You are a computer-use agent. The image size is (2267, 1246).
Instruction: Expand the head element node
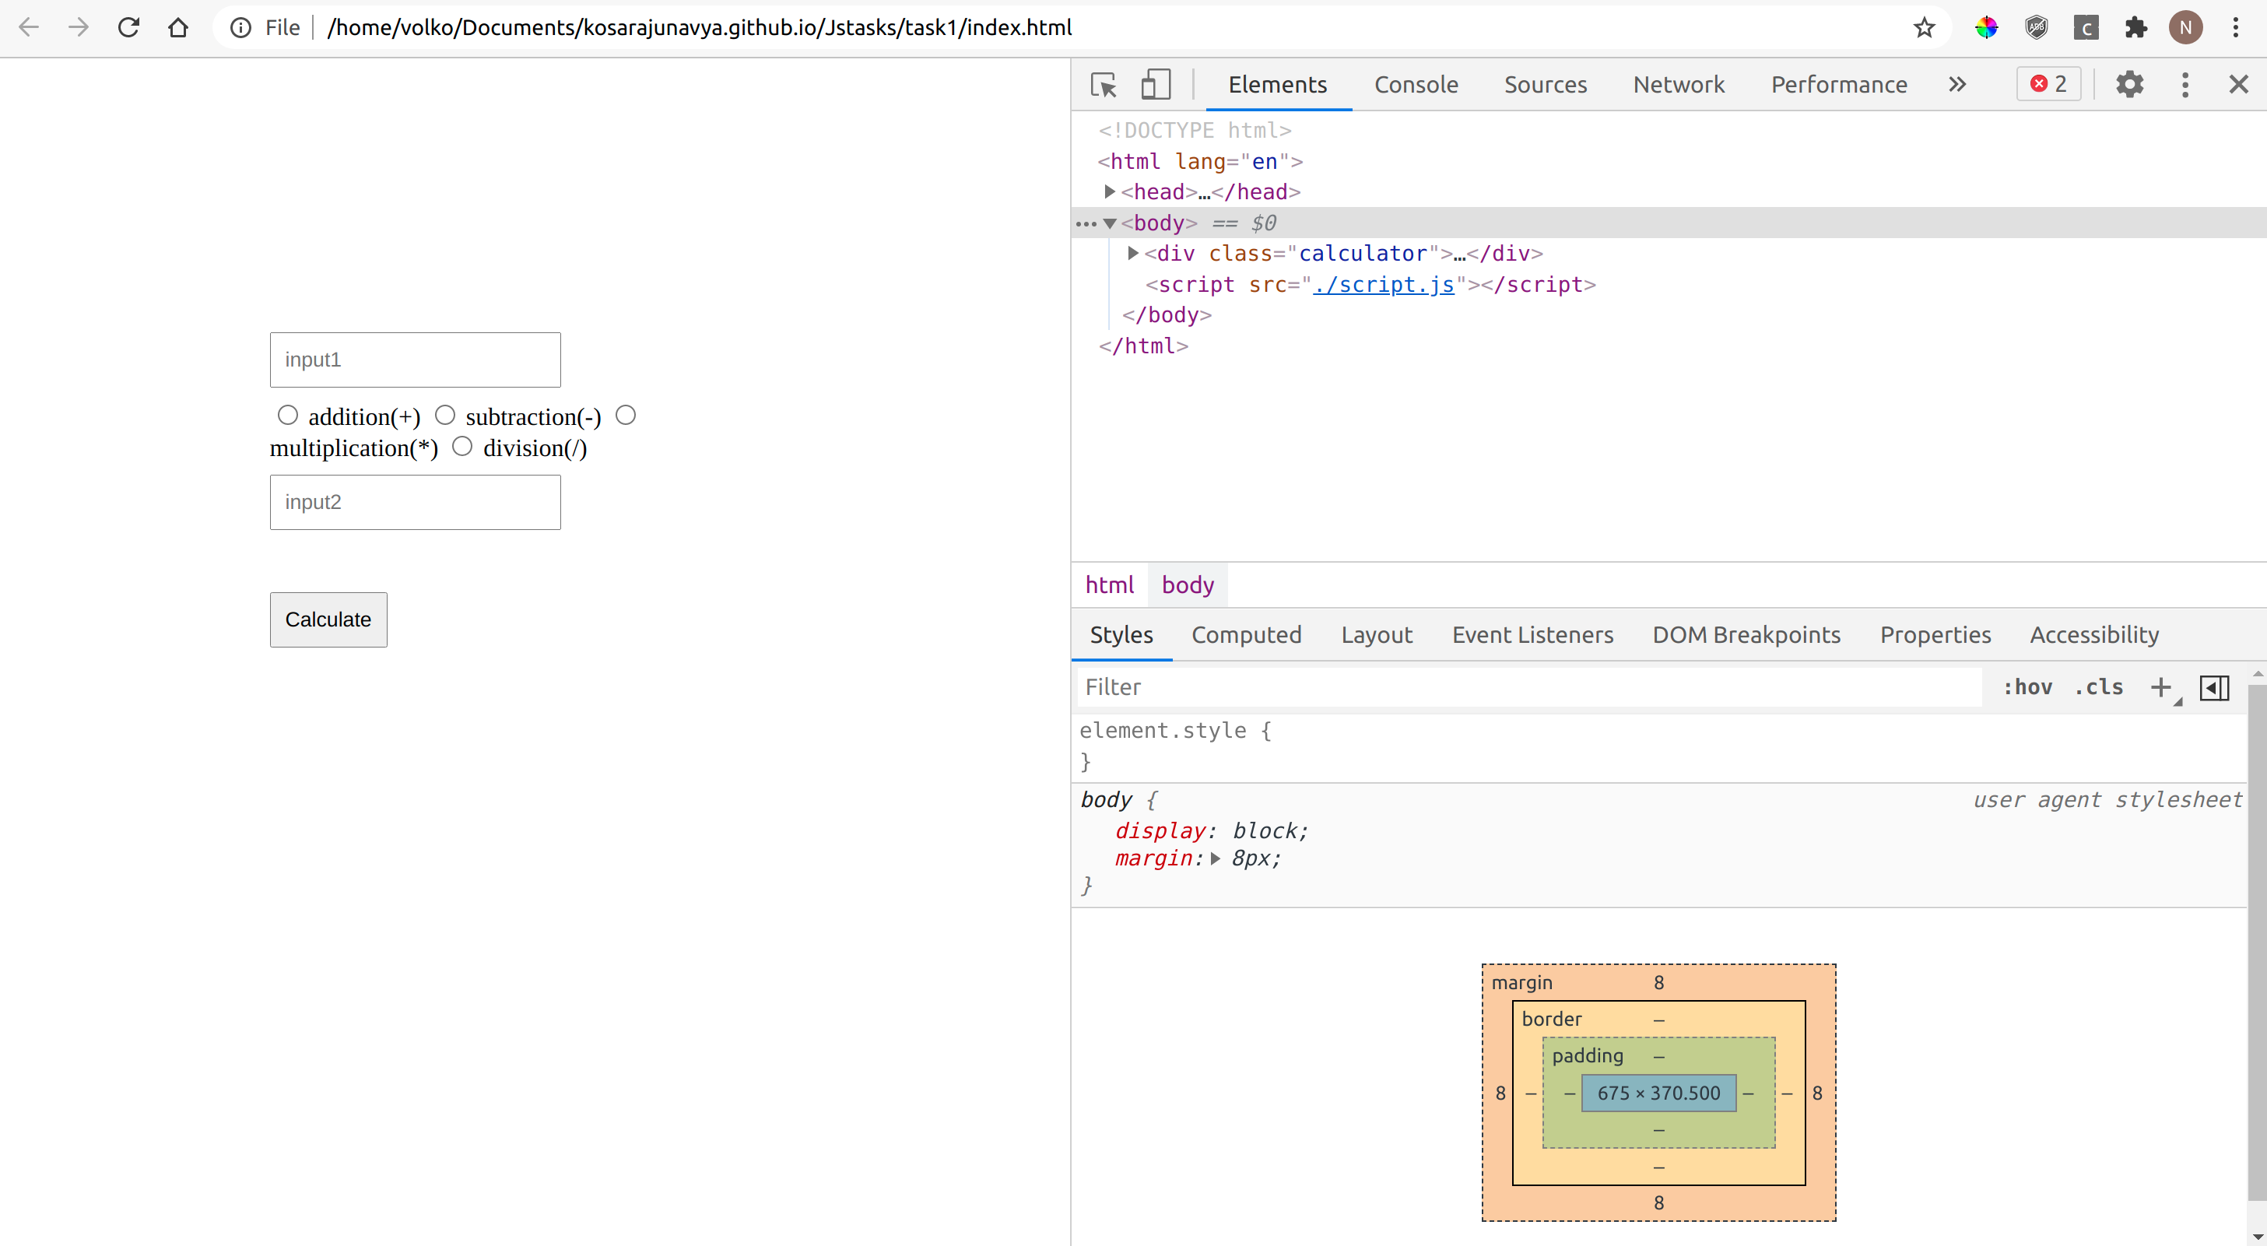(x=1110, y=191)
